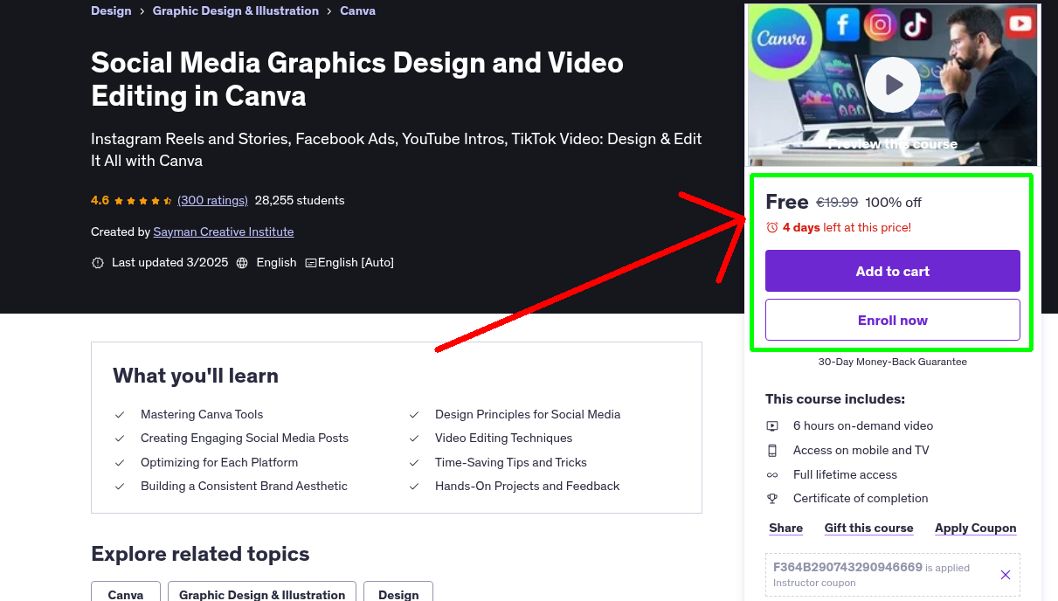Viewport: 1058px width, 601px height.
Task: Open Sayman Creative Institute instructor page
Action: [224, 231]
